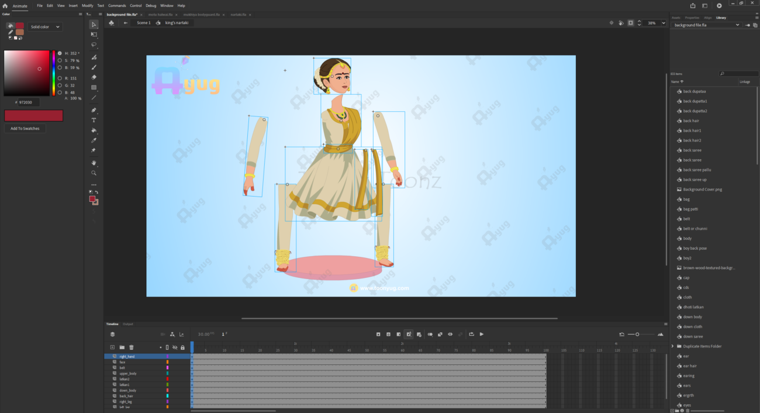Create a new layer folder in timeline
Viewport: 760px width, 413px height.
[x=122, y=347]
